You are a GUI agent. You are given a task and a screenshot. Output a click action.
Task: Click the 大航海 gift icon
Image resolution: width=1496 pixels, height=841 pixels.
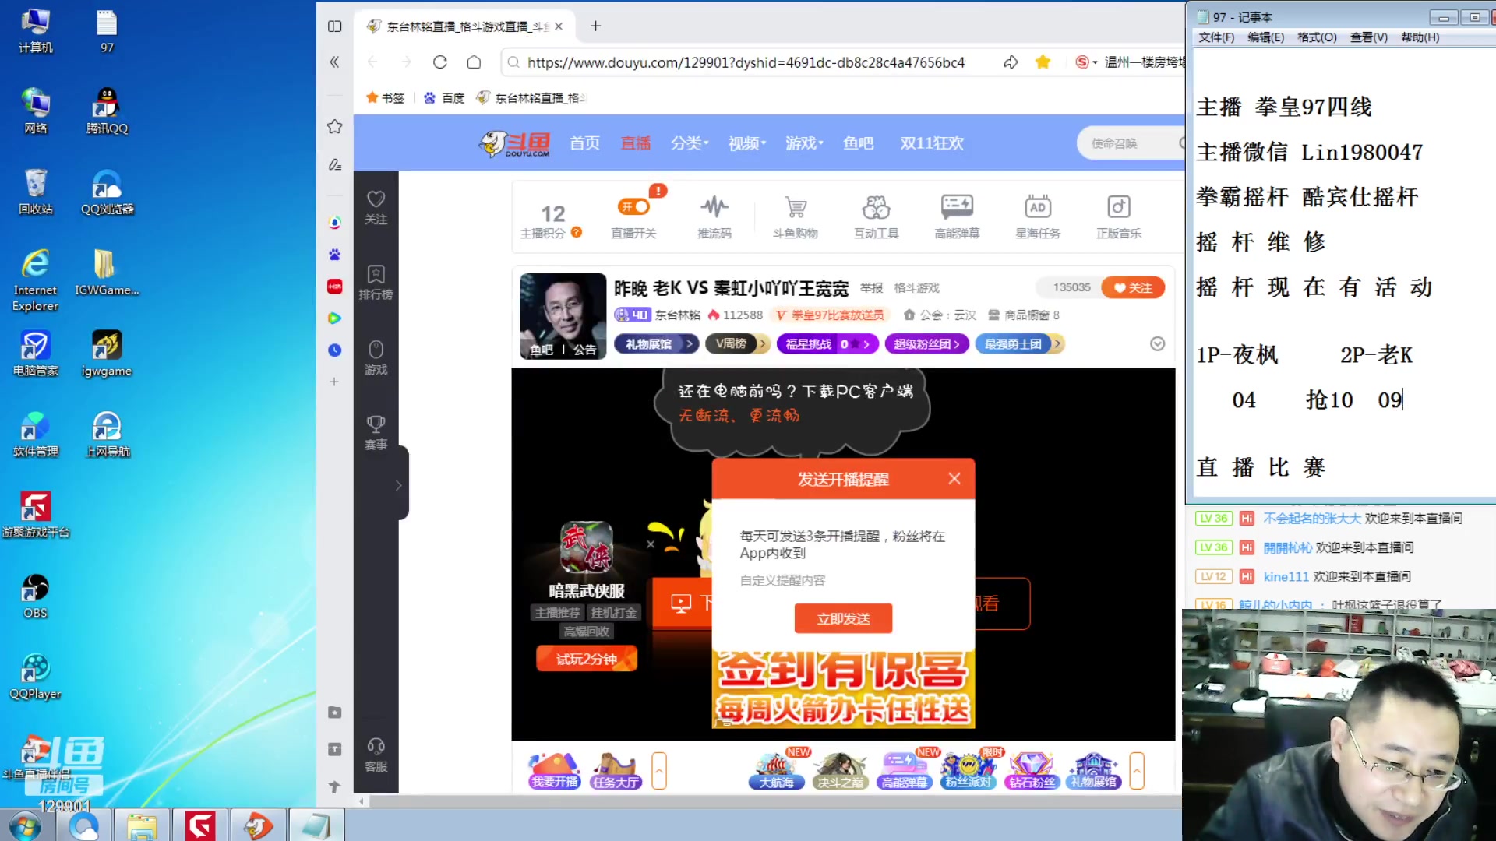click(x=777, y=770)
